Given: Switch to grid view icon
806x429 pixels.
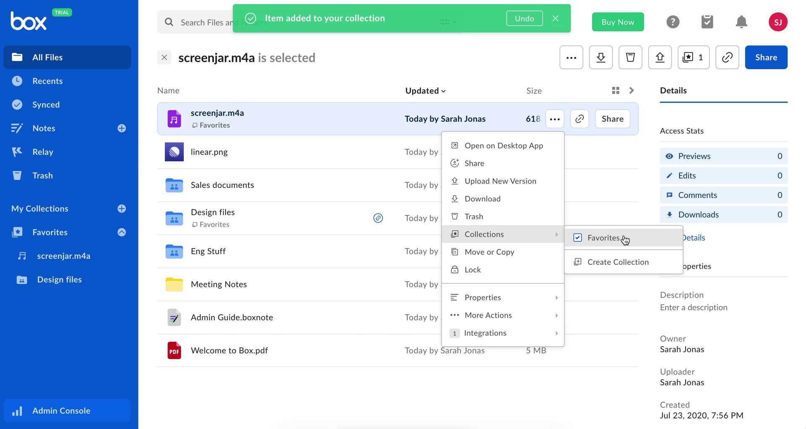Looking at the screenshot, I should click(615, 91).
